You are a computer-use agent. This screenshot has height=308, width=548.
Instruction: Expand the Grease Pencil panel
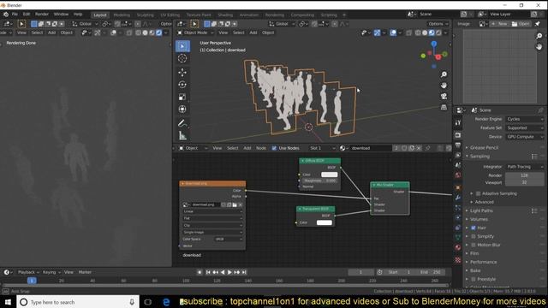pyautogui.click(x=484, y=147)
